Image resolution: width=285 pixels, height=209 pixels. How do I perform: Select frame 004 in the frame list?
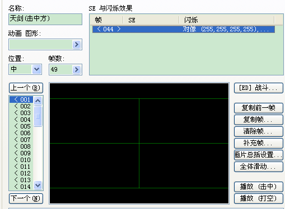[x=21, y=120]
